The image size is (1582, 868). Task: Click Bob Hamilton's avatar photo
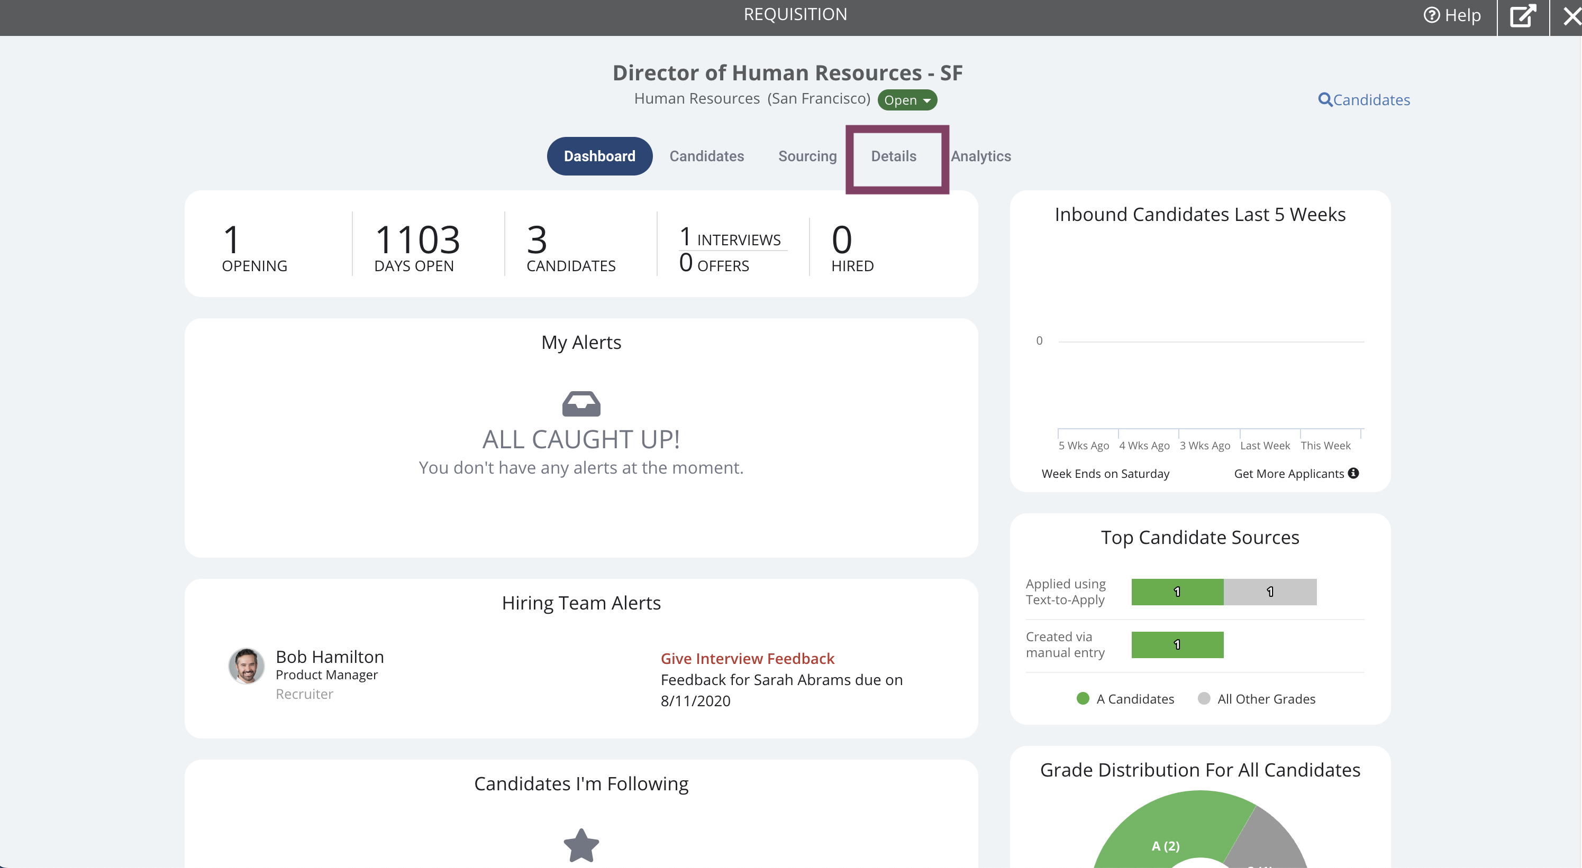(x=246, y=666)
